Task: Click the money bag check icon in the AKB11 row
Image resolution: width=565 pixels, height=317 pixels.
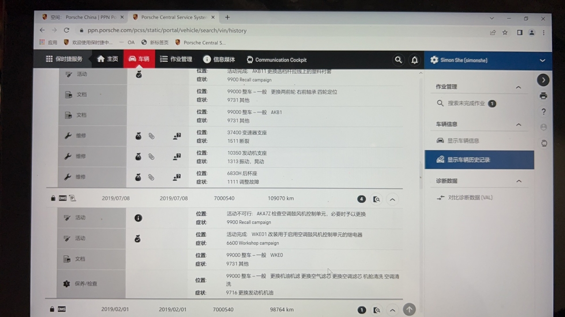Action: point(139,75)
